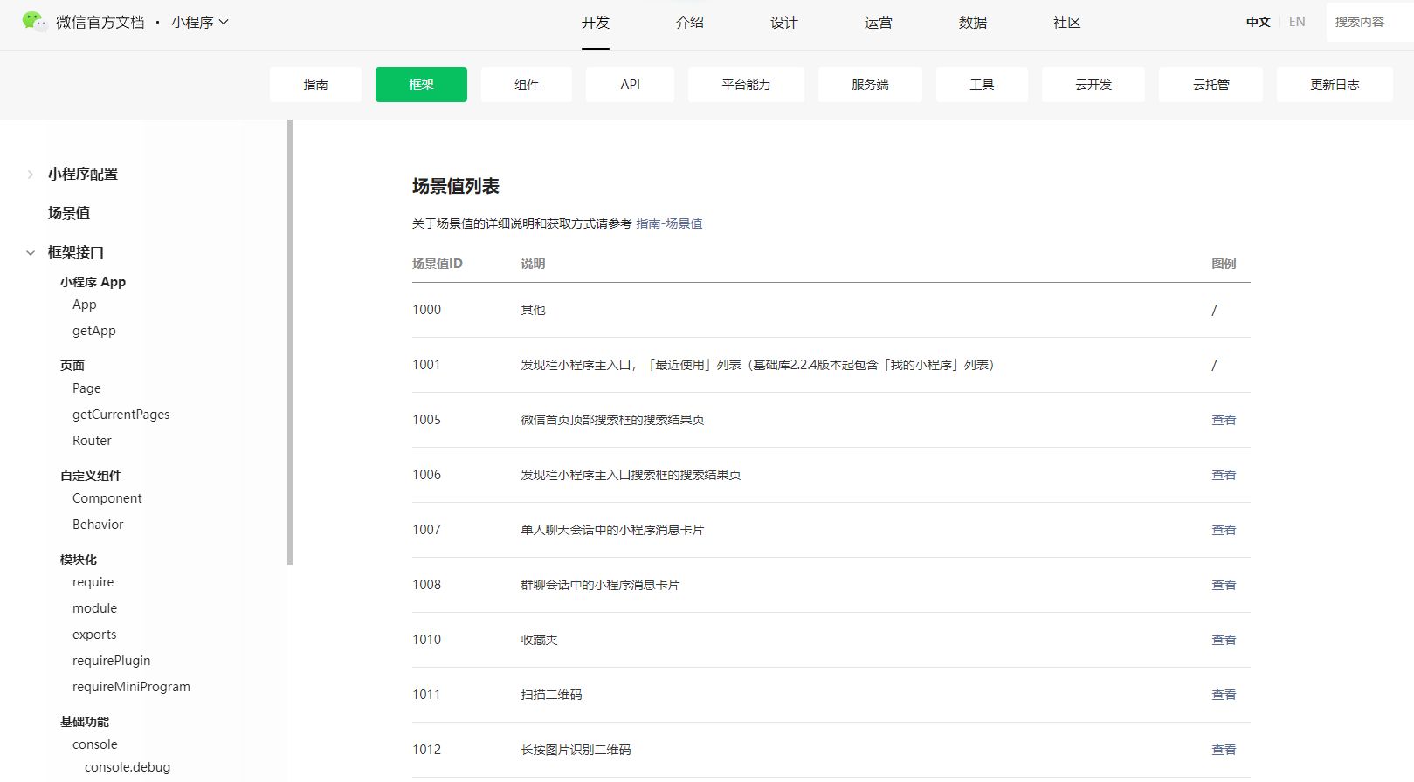
Task: Select the 服务端 tab
Action: 870,85
